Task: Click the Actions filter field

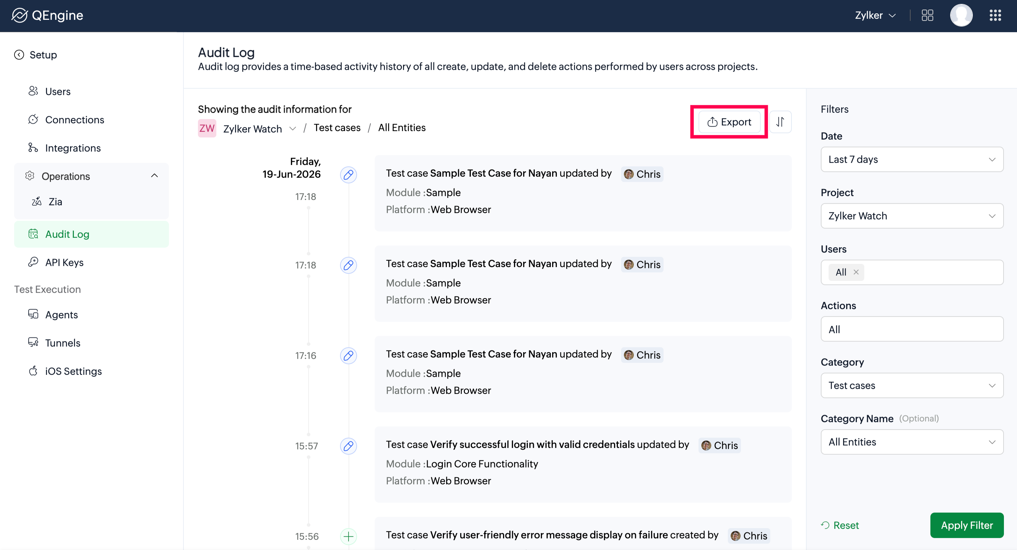Action: [x=912, y=329]
